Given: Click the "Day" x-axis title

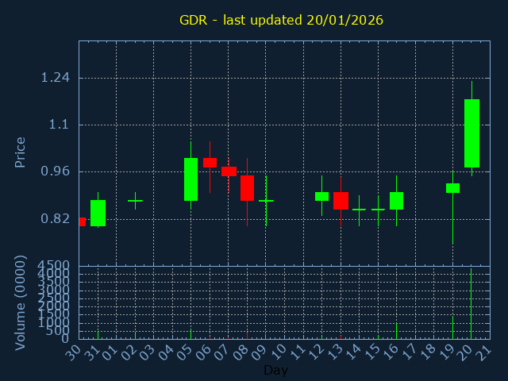Looking at the screenshot, I should coord(275,370).
